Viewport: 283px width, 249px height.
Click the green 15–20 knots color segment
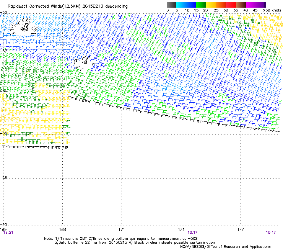tap(201, 5)
